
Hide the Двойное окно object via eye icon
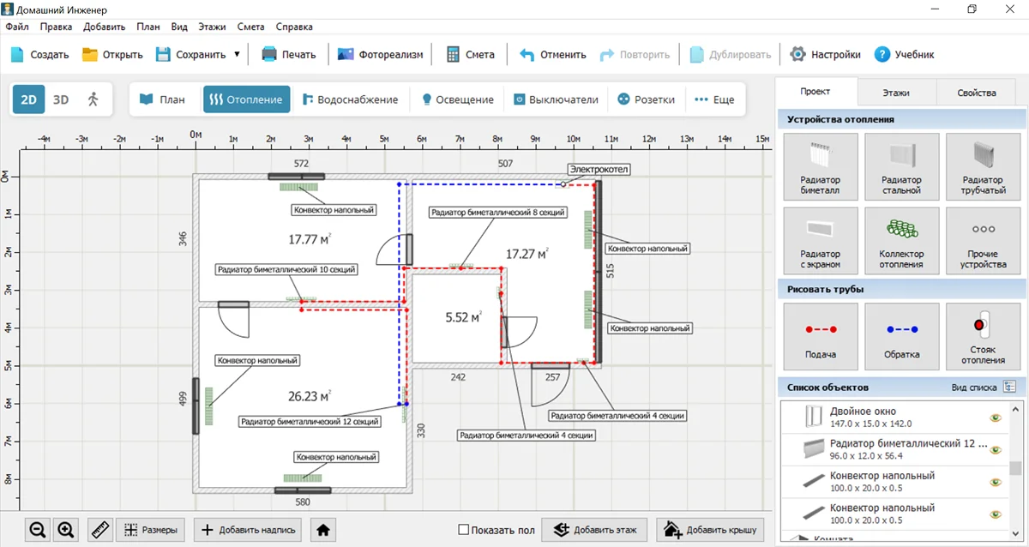coord(996,418)
